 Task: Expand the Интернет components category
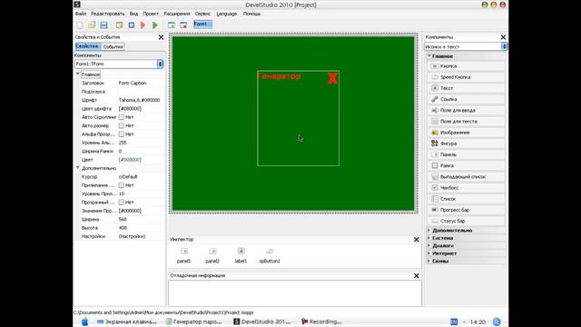429,253
